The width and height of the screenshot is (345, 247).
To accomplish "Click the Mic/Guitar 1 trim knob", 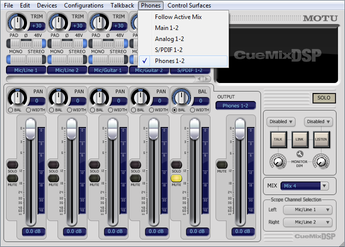I will (x=99, y=22).
